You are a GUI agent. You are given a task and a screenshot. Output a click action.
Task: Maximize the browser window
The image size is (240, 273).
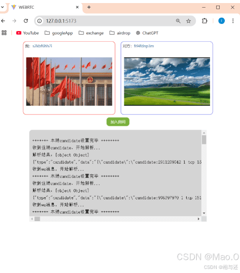tap(218, 7)
